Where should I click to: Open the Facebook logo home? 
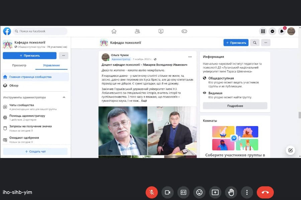7,31
